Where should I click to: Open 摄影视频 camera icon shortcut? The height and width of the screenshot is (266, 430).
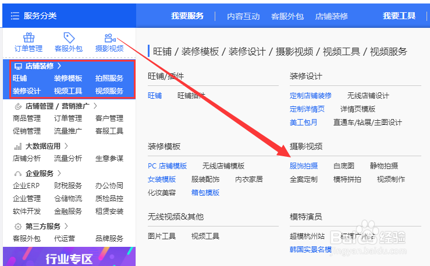(x=110, y=38)
